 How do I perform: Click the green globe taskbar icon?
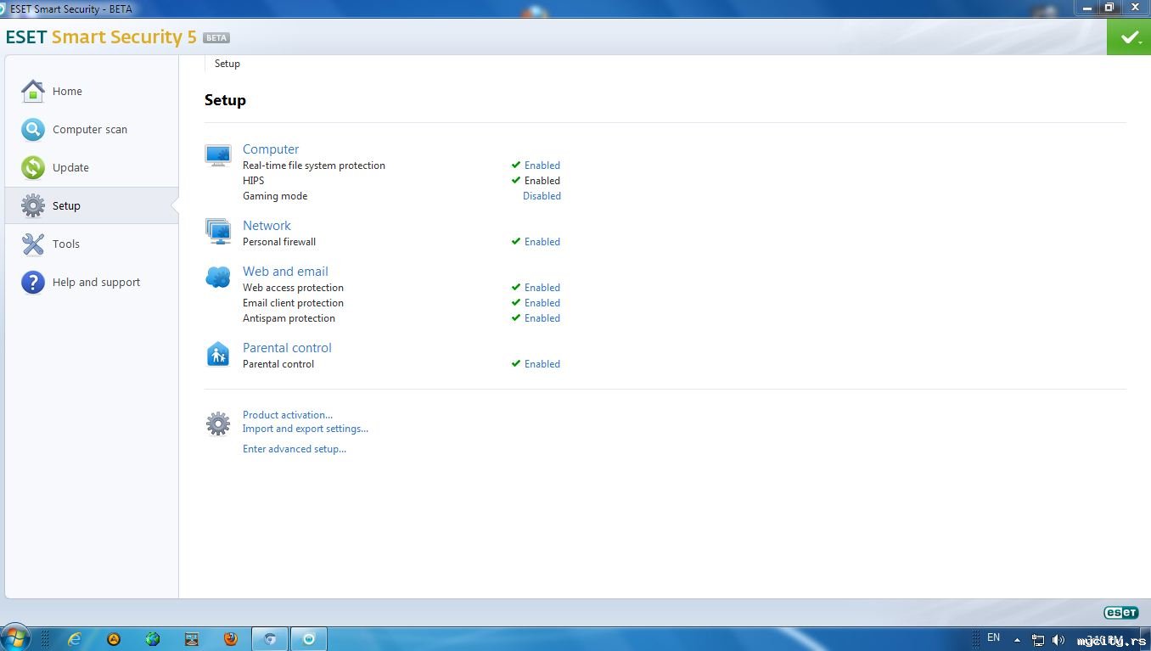click(x=153, y=639)
